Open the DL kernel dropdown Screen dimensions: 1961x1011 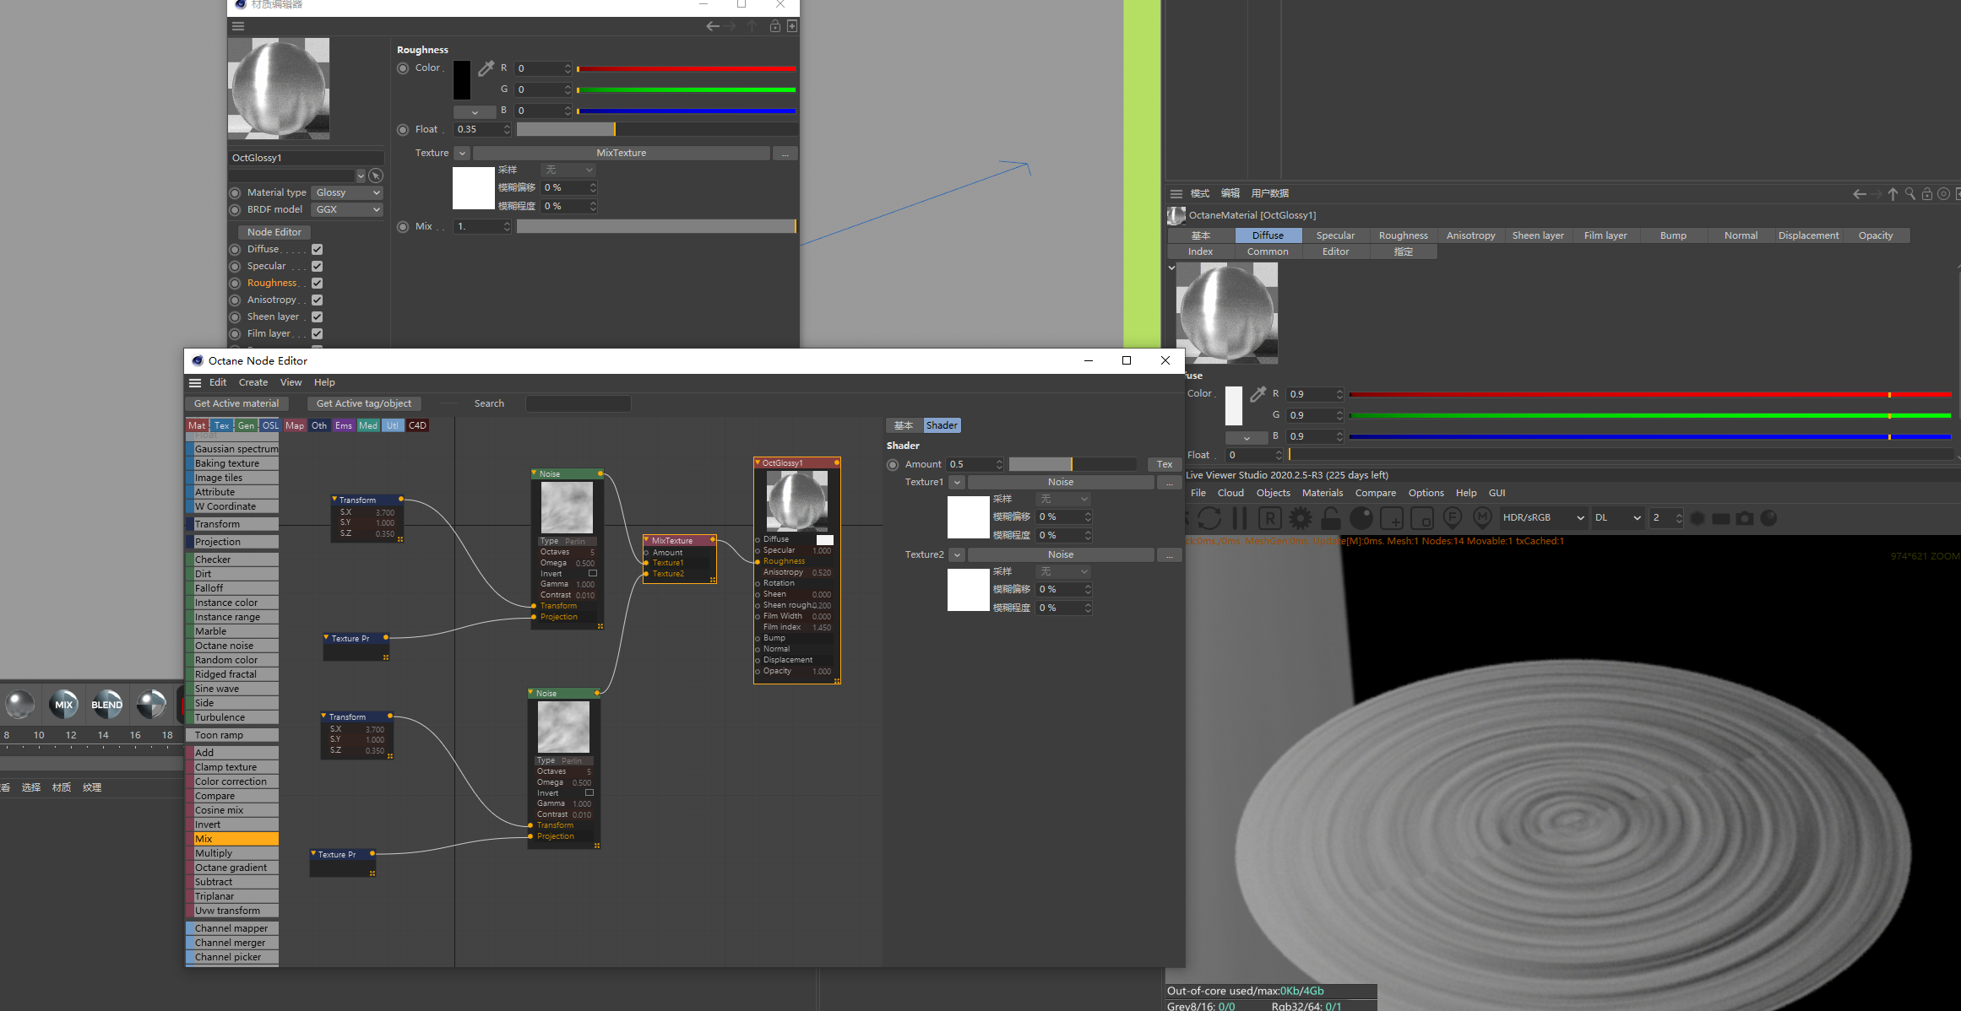1617,518
